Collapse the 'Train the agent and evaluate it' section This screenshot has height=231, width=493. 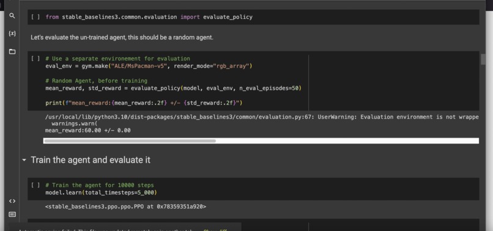(x=24, y=160)
